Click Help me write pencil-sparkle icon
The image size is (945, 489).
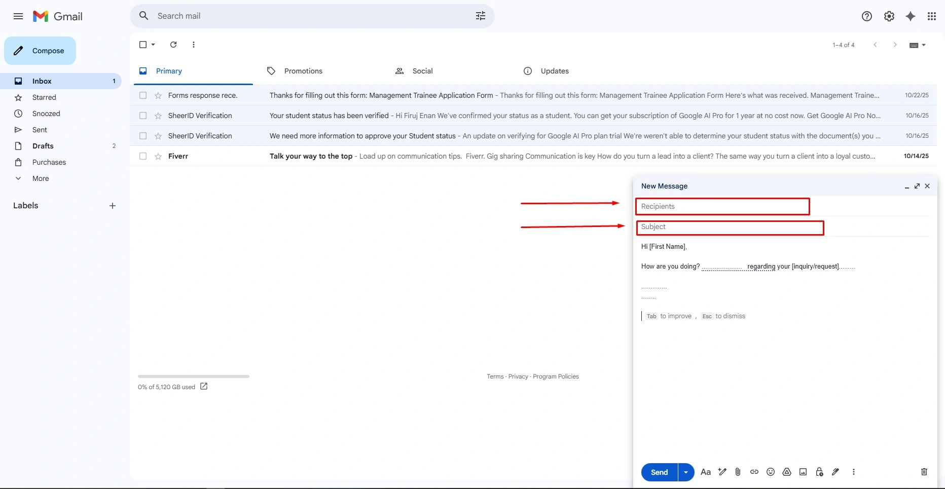point(722,472)
